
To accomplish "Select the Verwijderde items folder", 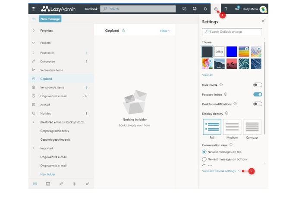I will (52, 87).
